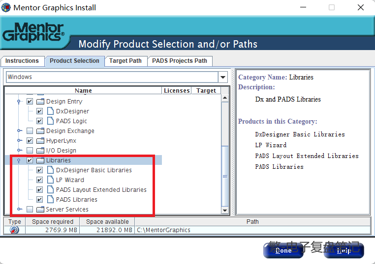Click the Licenses column header
Viewport: 375px width, 264px height.
(x=177, y=91)
